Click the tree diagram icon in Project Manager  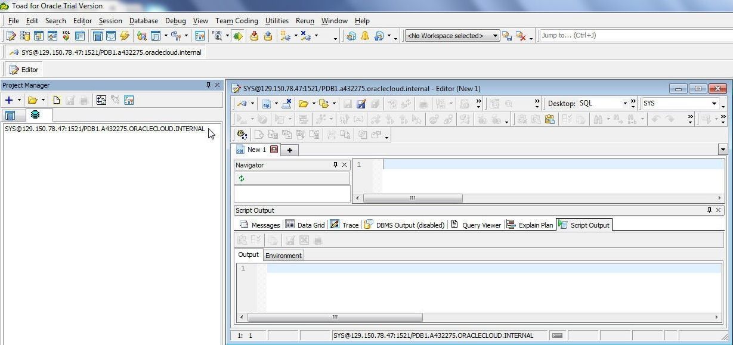[101, 100]
